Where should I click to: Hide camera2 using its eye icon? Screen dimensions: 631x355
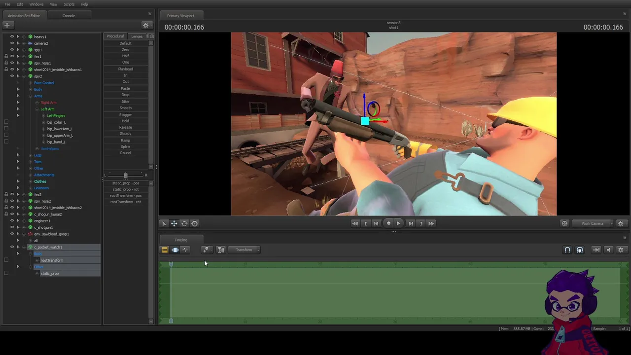tap(12, 43)
